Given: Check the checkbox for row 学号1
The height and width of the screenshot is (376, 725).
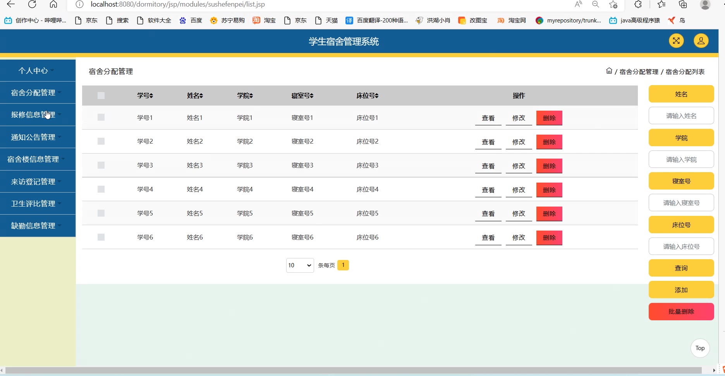Looking at the screenshot, I should tap(101, 117).
